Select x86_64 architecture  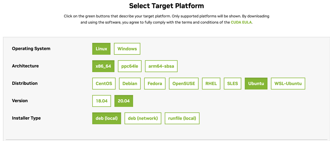pyautogui.click(x=103, y=66)
